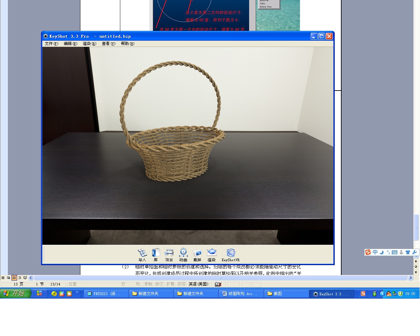Toggle the 修订 track changes indicator
420x336 pixels.
(x=159, y=284)
